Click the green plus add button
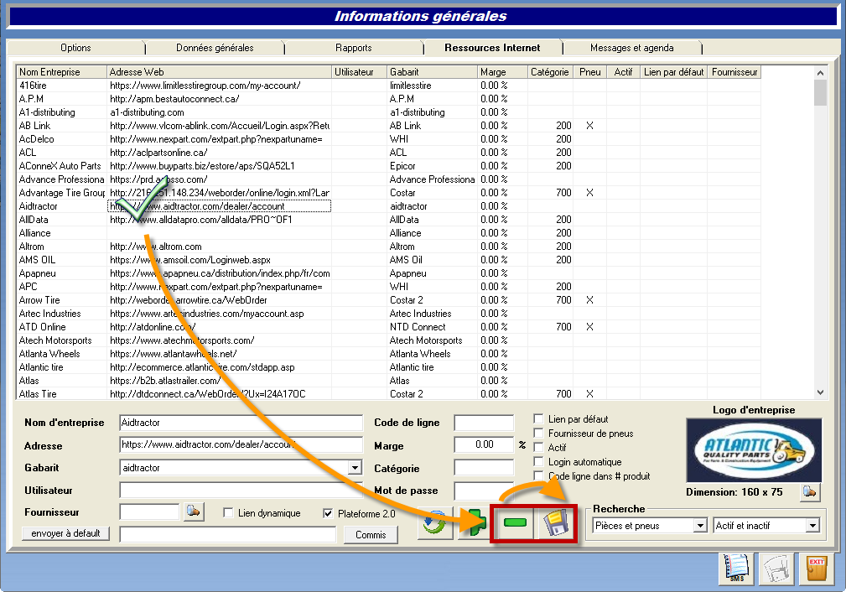 (x=475, y=523)
